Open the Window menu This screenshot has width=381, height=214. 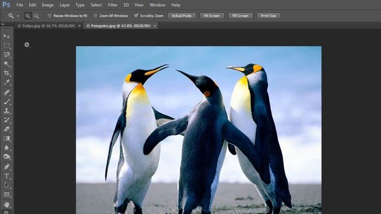click(x=157, y=5)
